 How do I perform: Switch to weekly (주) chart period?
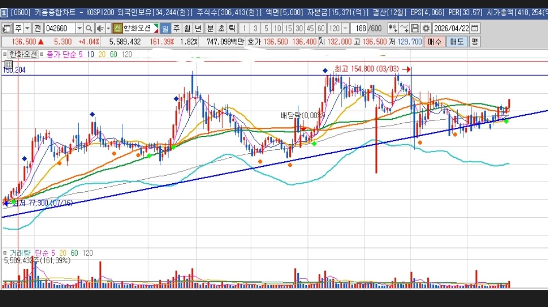[x=177, y=28]
